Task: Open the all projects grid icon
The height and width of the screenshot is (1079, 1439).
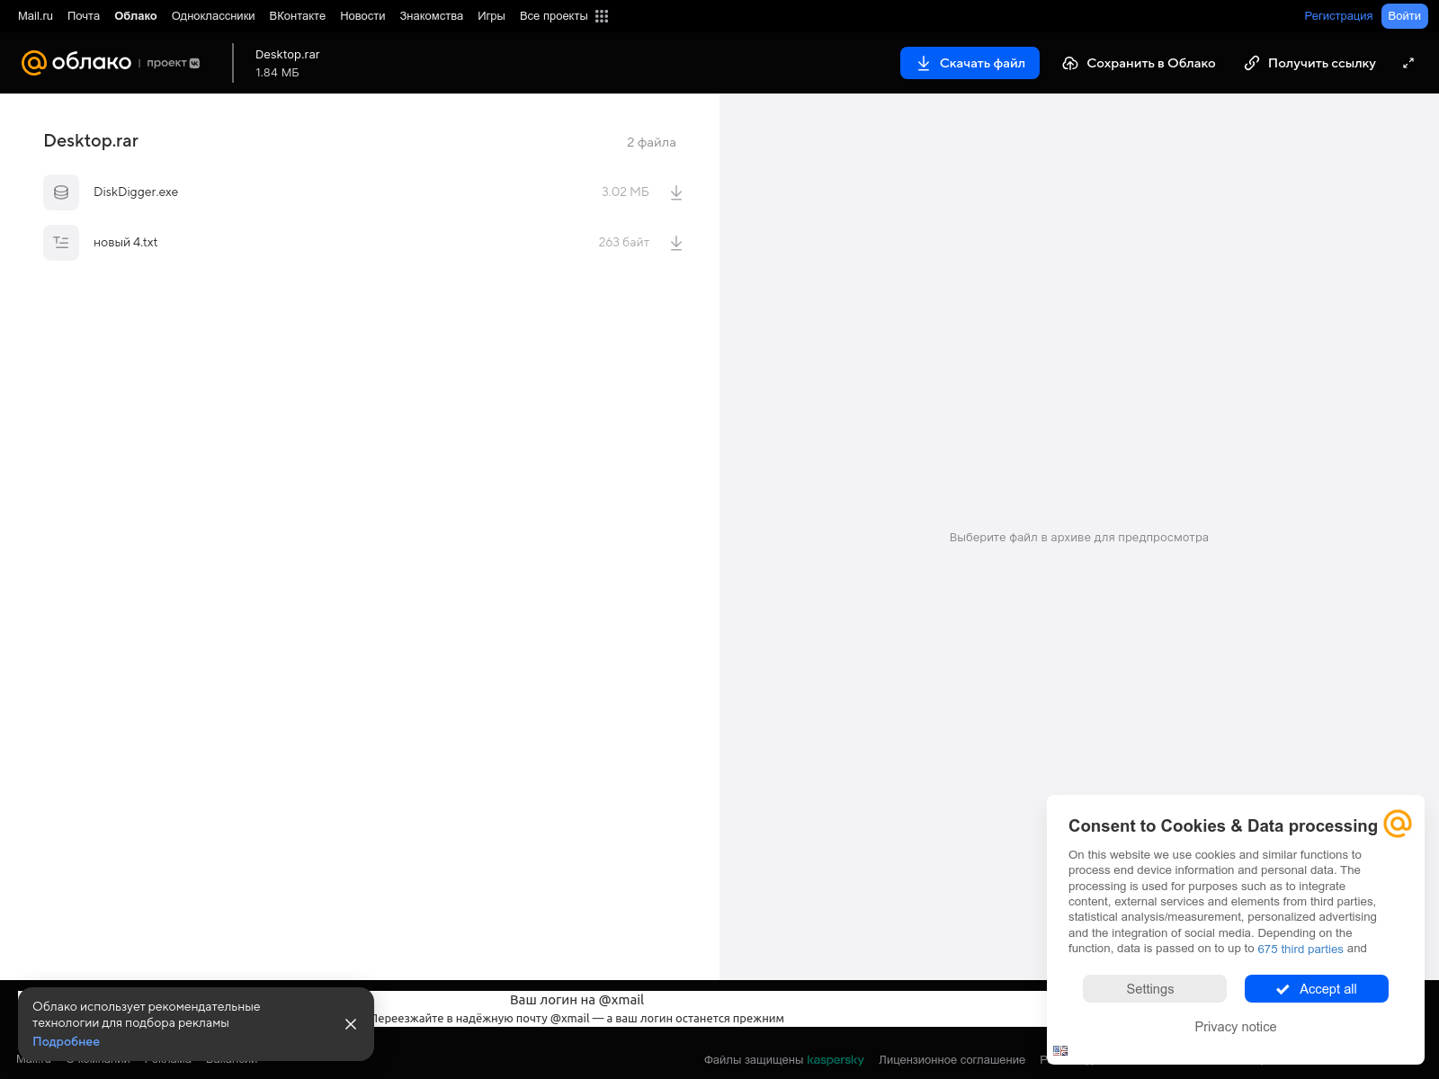Action: [x=602, y=16]
